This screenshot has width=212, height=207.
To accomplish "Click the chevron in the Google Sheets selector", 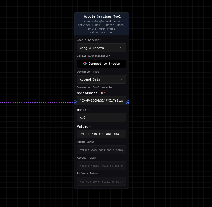I will [x=121, y=48].
